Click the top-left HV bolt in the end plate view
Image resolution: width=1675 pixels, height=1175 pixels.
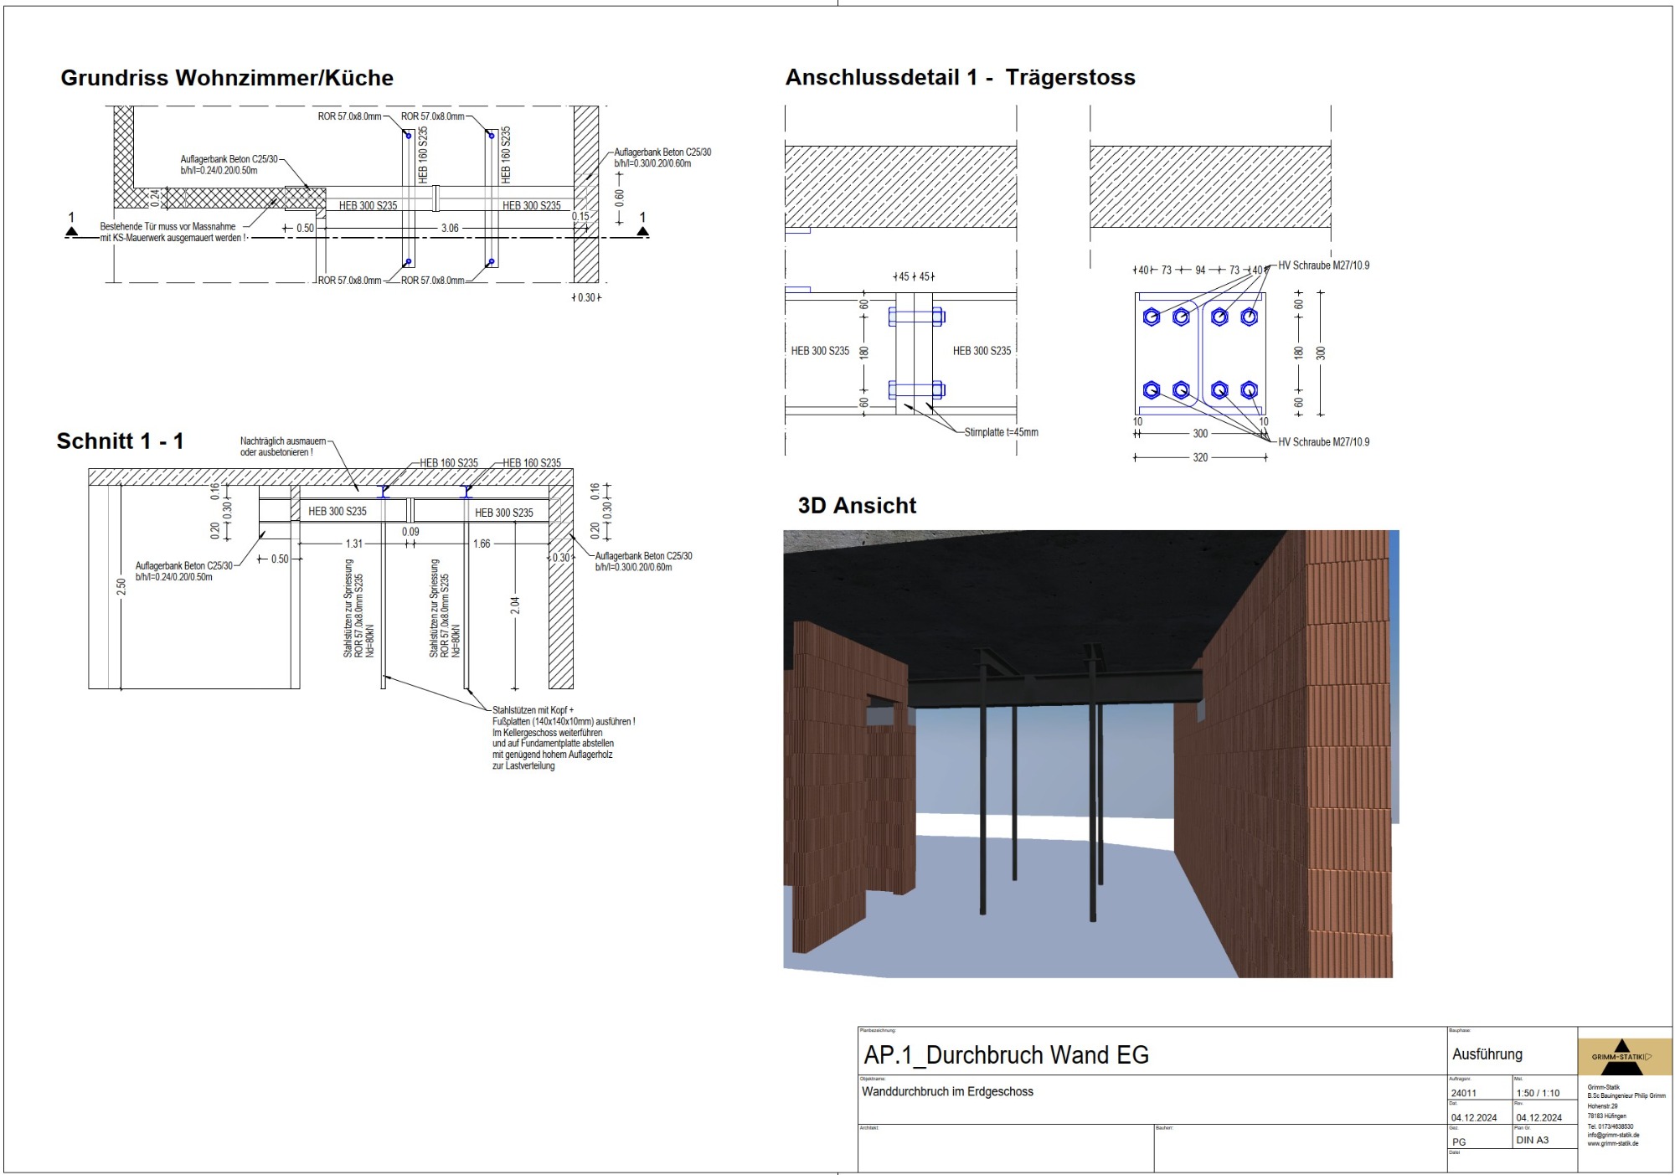coord(1152,317)
